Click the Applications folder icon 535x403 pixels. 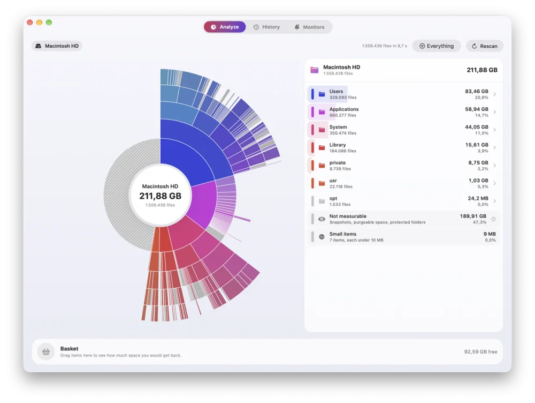point(322,112)
